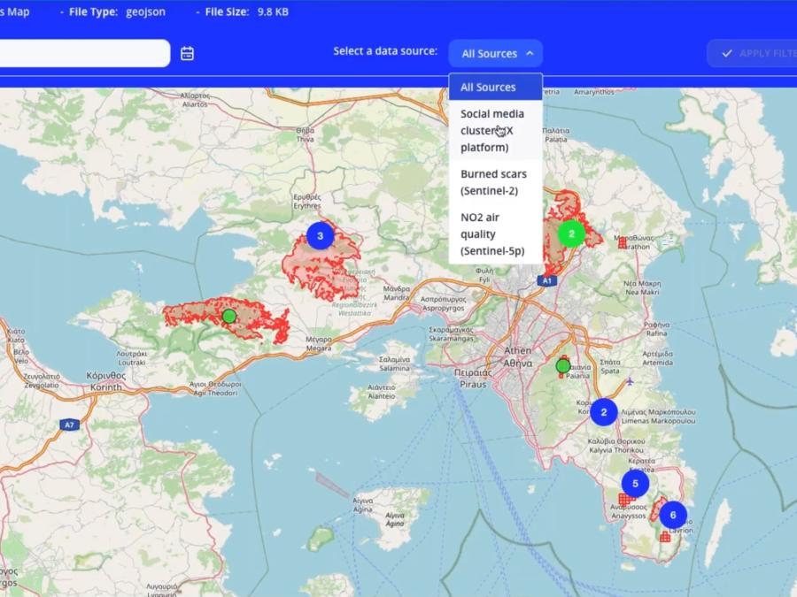Select the blue cluster marker labeled 5

[635, 484]
